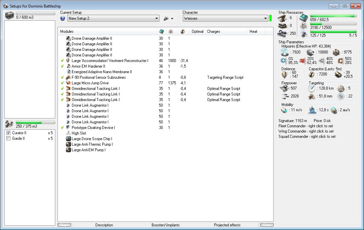
Task: Toggle the first Omnidirectional Tracking Link I checkmark
Action: coord(62,89)
